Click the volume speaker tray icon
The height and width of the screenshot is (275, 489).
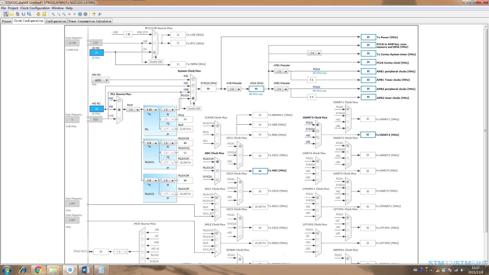(x=462, y=270)
